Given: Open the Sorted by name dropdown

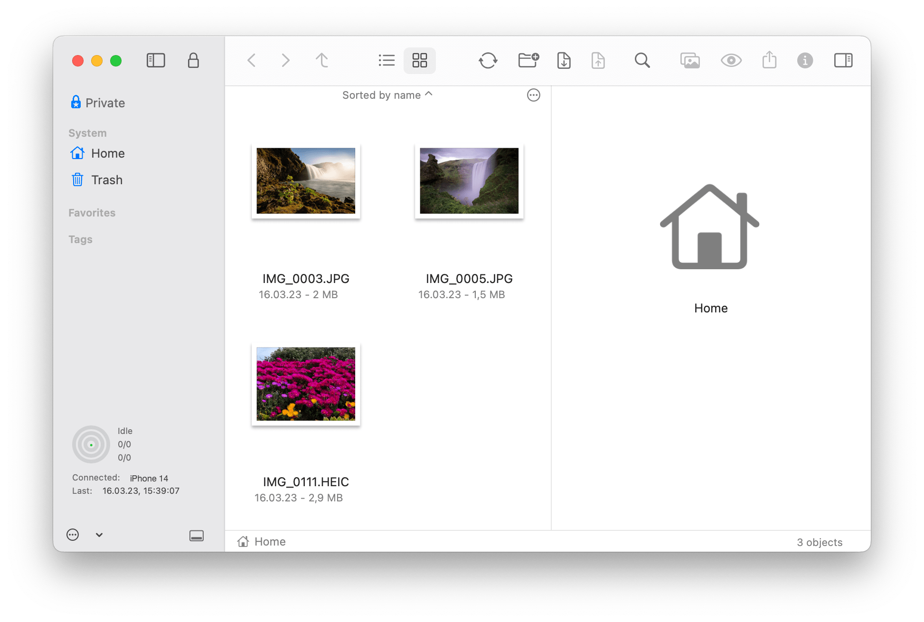Looking at the screenshot, I should [387, 95].
